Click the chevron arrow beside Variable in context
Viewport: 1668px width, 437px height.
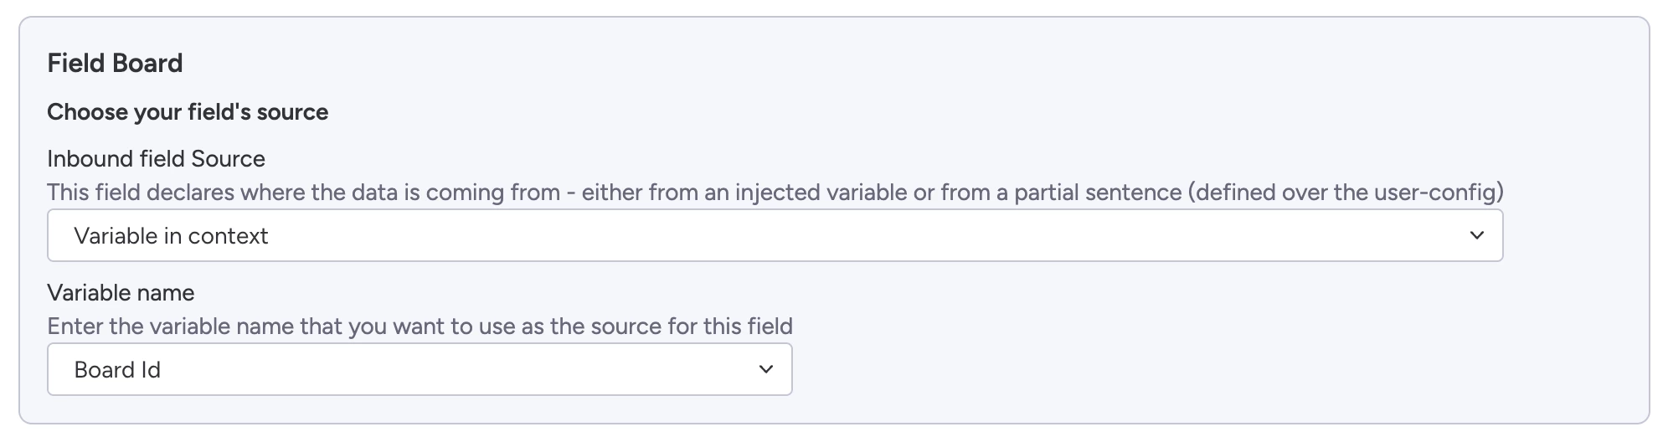1476,236
